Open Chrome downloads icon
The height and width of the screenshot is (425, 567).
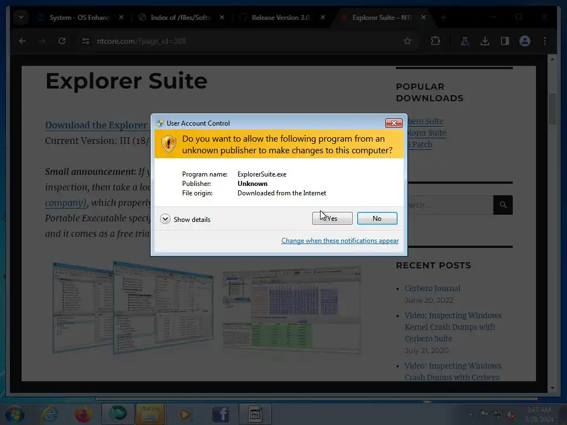[485, 41]
